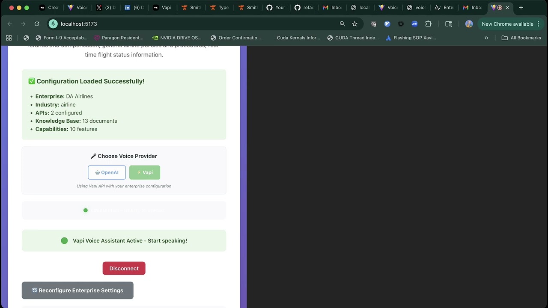The width and height of the screenshot is (548, 308).
Task: Click the Industry: airline line
Action: coord(56,104)
